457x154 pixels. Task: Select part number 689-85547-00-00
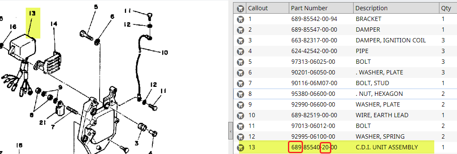[314, 30]
